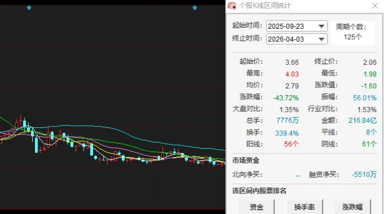Image resolution: width=384 pixels, height=214 pixels.
Task: Click the 最高 value 4.03
Action: coord(292,74)
